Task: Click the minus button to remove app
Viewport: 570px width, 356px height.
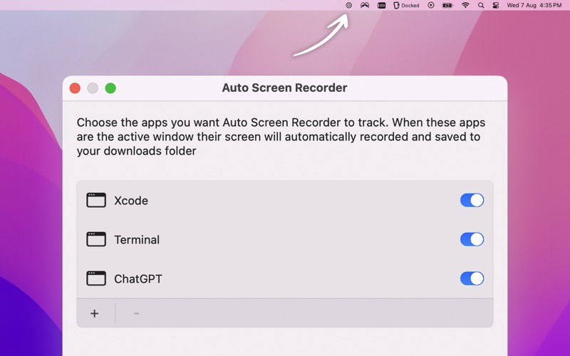Action: pos(136,313)
